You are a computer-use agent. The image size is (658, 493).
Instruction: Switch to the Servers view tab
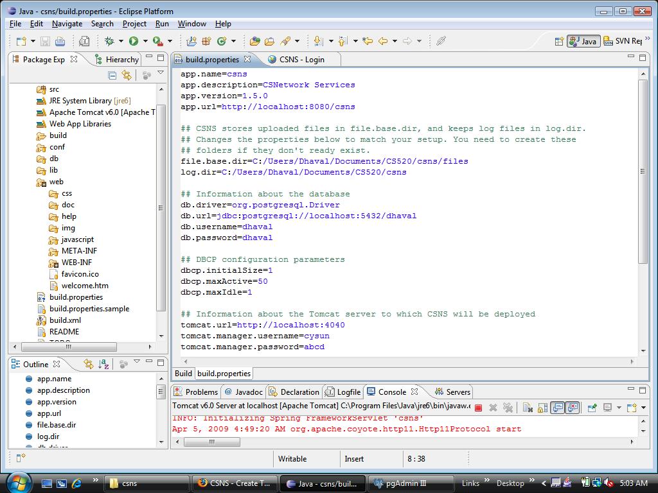(458, 392)
